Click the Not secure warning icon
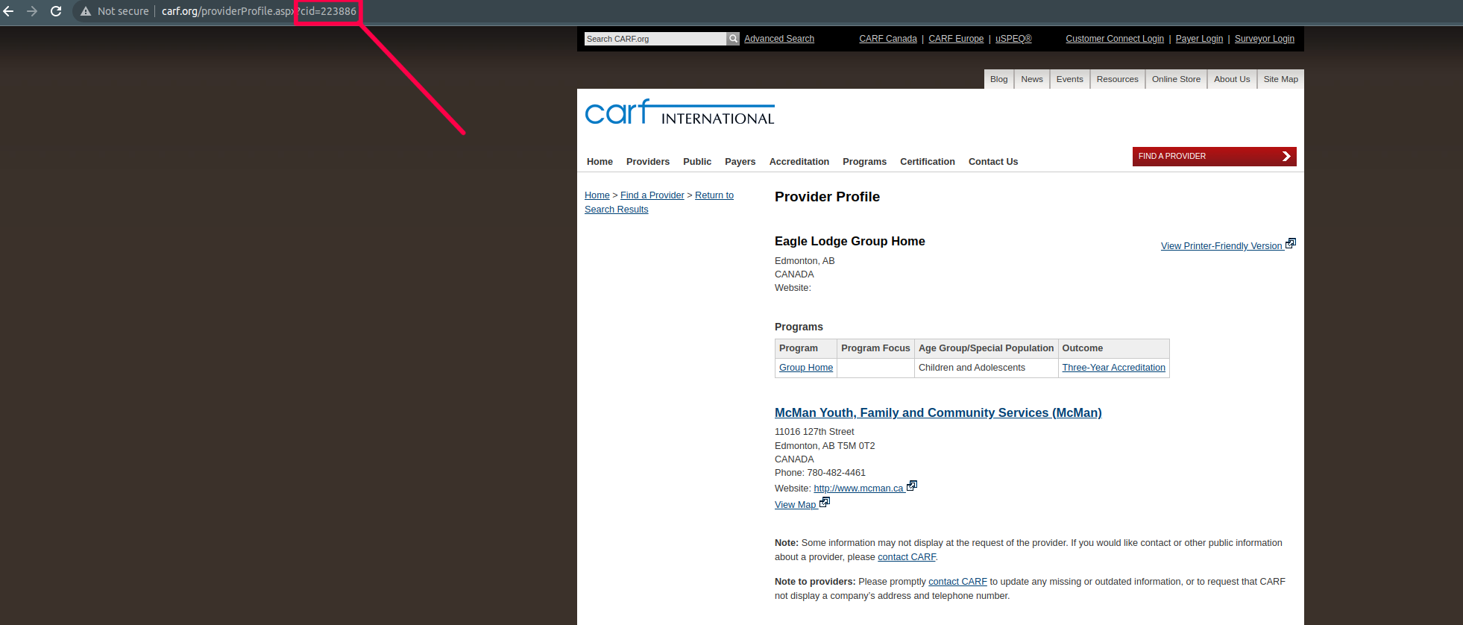1463x625 pixels. [x=86, y=11]
